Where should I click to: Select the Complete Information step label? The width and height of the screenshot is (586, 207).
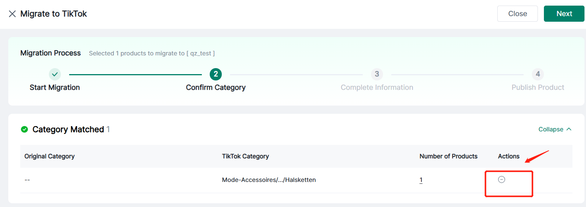tap(377, 88)
